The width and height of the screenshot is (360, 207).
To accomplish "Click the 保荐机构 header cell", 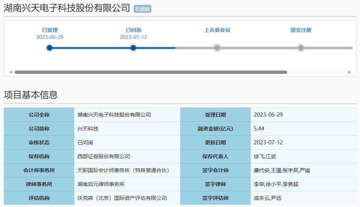I will click(x=39, y=156).
